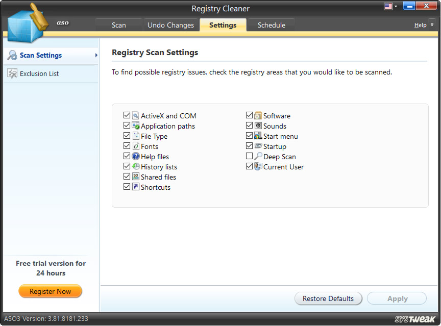Open the Undo Changes tab

coord(171,24)
